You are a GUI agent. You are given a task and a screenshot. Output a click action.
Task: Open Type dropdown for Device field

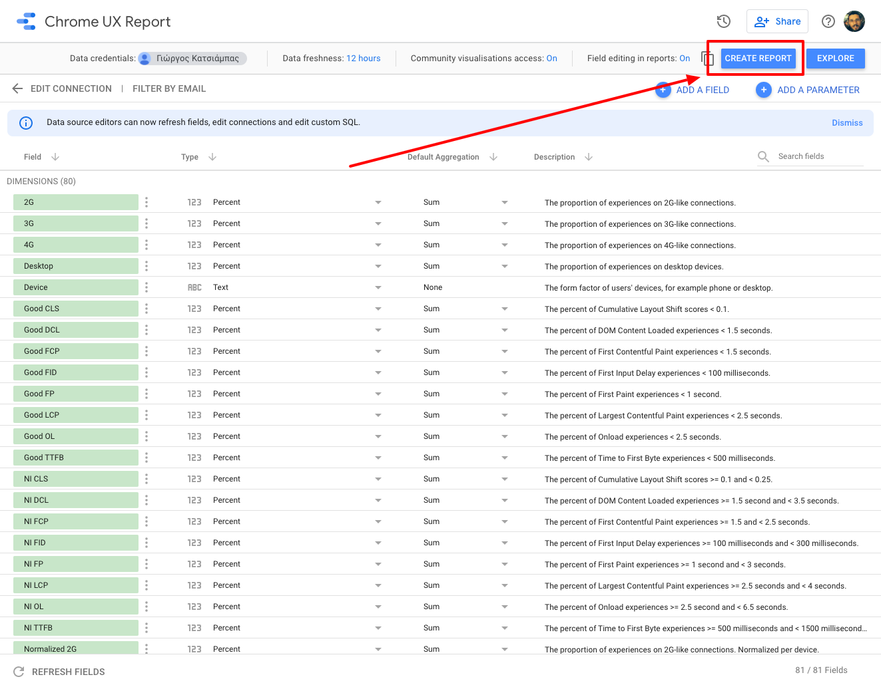378,287
